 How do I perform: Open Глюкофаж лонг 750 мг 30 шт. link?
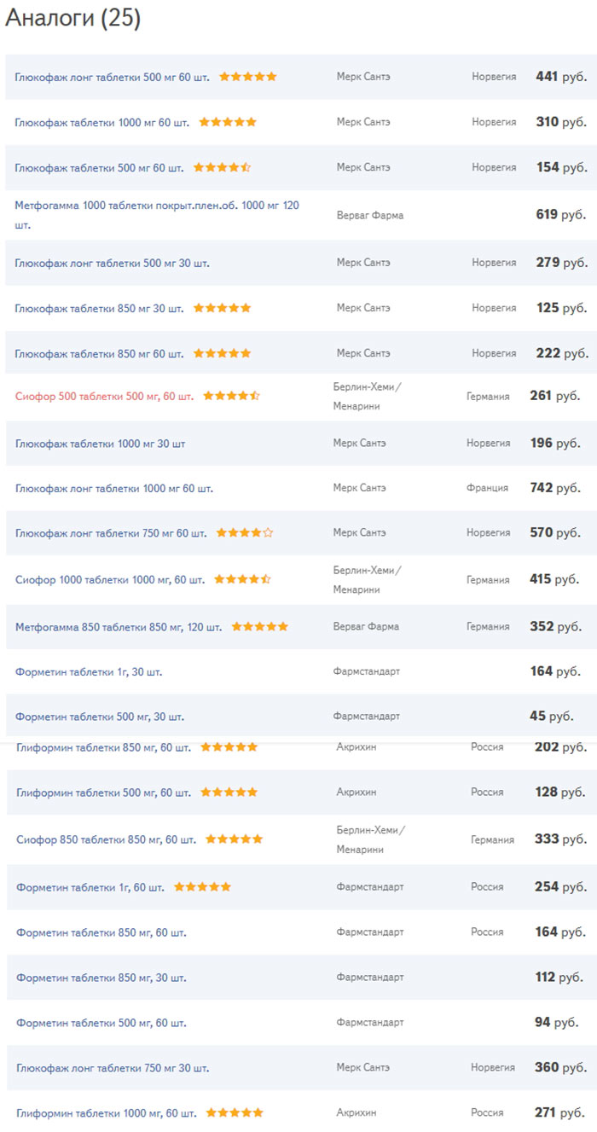tap(113, 1068)
